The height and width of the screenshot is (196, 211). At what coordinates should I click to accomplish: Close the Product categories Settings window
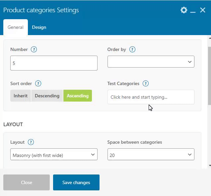[203, 10]
